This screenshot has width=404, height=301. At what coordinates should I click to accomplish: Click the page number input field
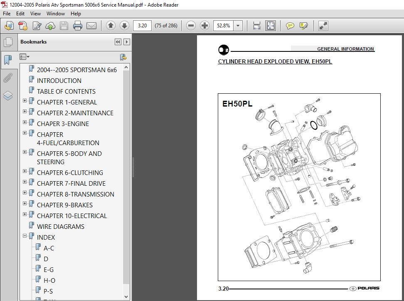142,26
